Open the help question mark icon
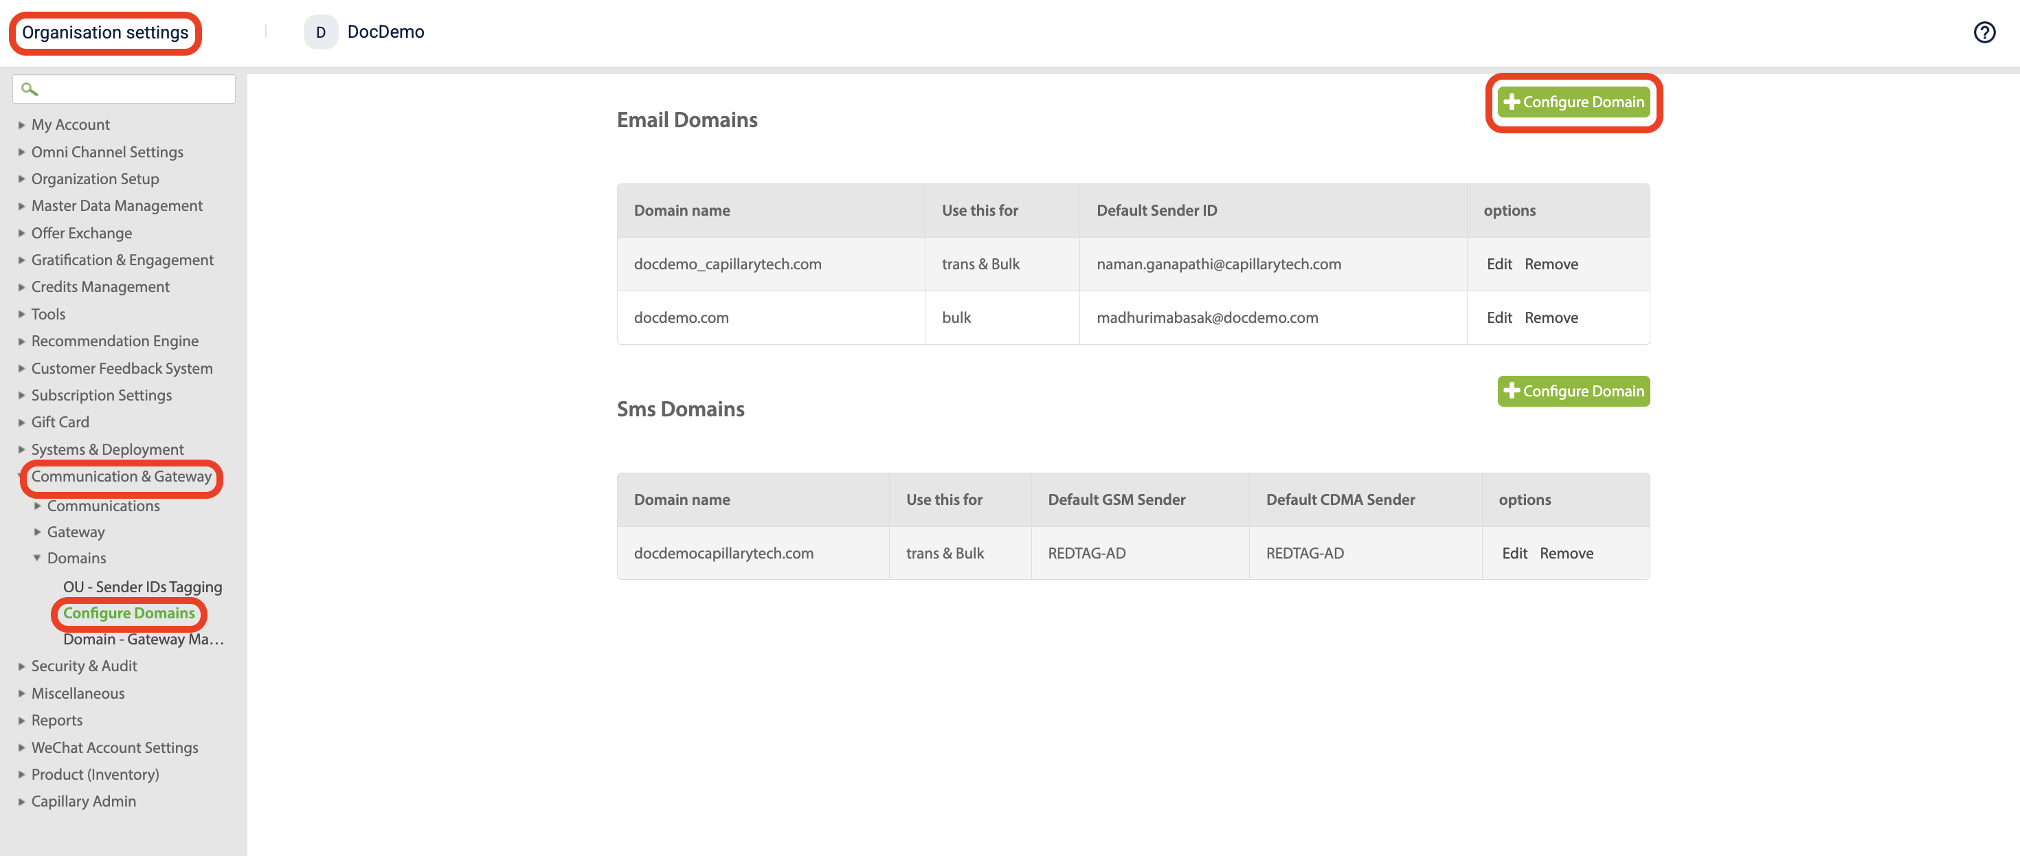 (x=1984, y=32)
